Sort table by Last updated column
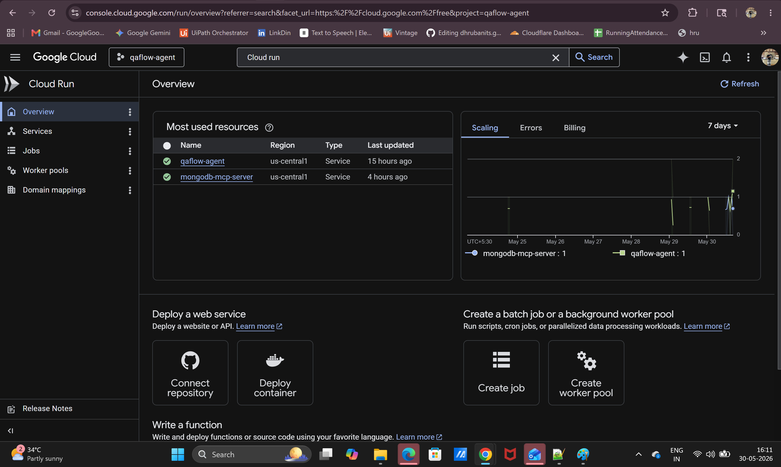The width and height of the screenshot is (781, 467). click(390, 145)
